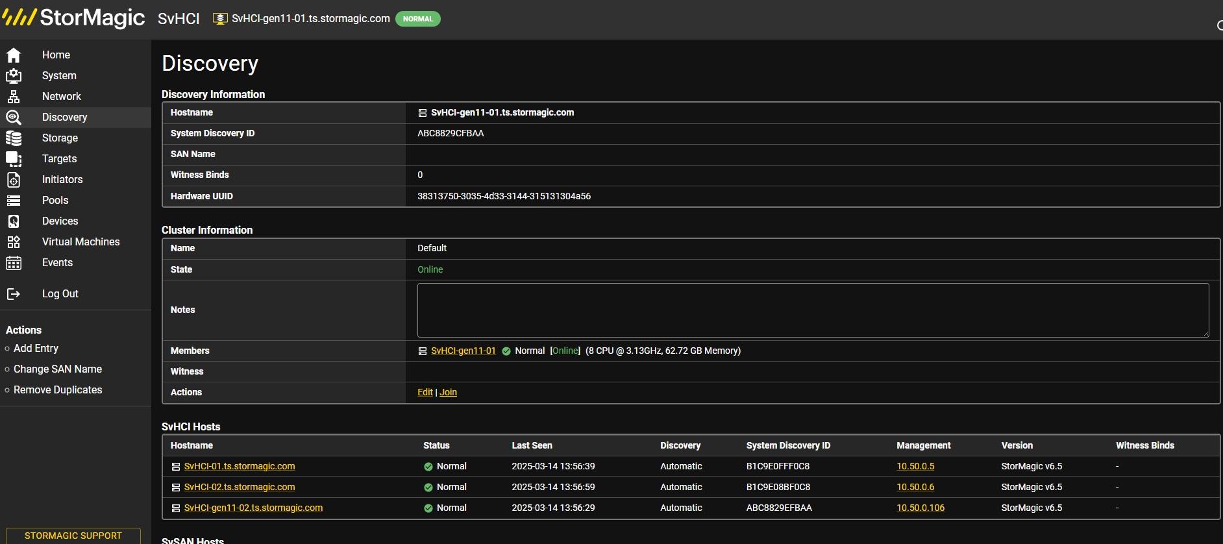
Task: Choose Change SAN Name action
Action: click(58, 369)
